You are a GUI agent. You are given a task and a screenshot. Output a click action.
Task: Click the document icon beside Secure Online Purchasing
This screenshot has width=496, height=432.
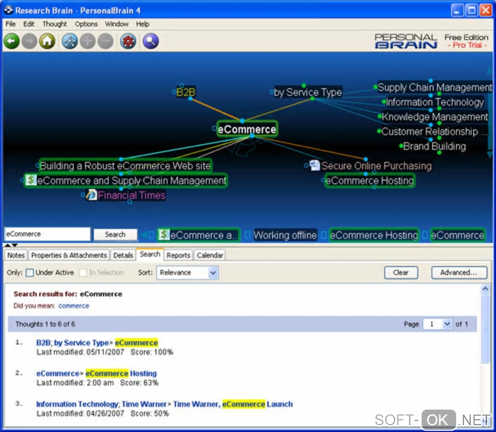tap(315, 165)
